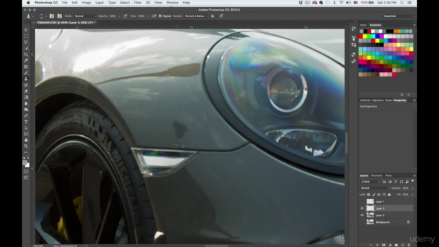
Task: Click the Add layer style fx icon
Action: coord(377,245)
